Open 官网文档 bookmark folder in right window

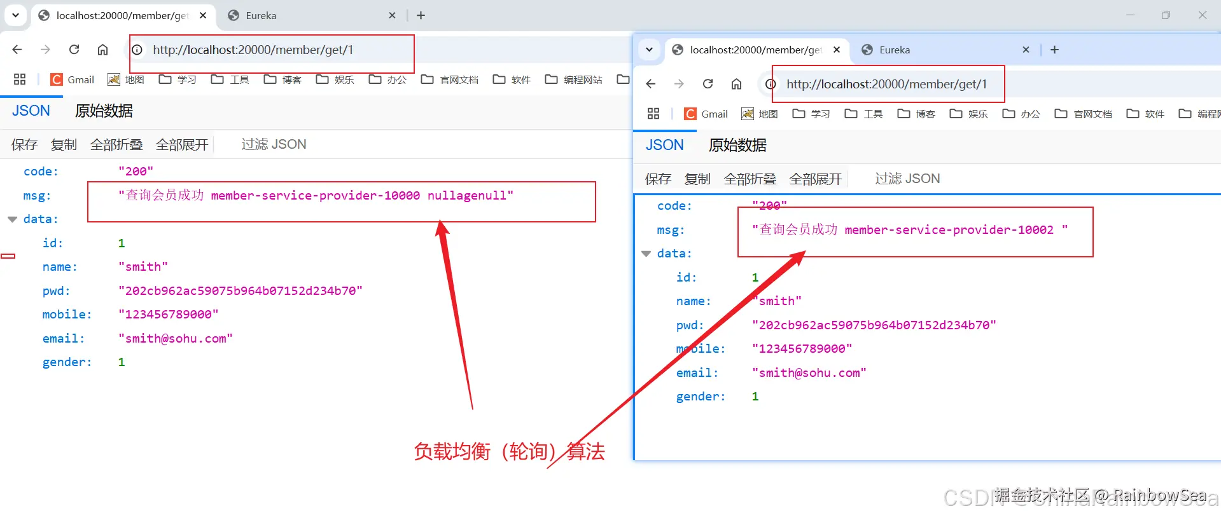1084,114
